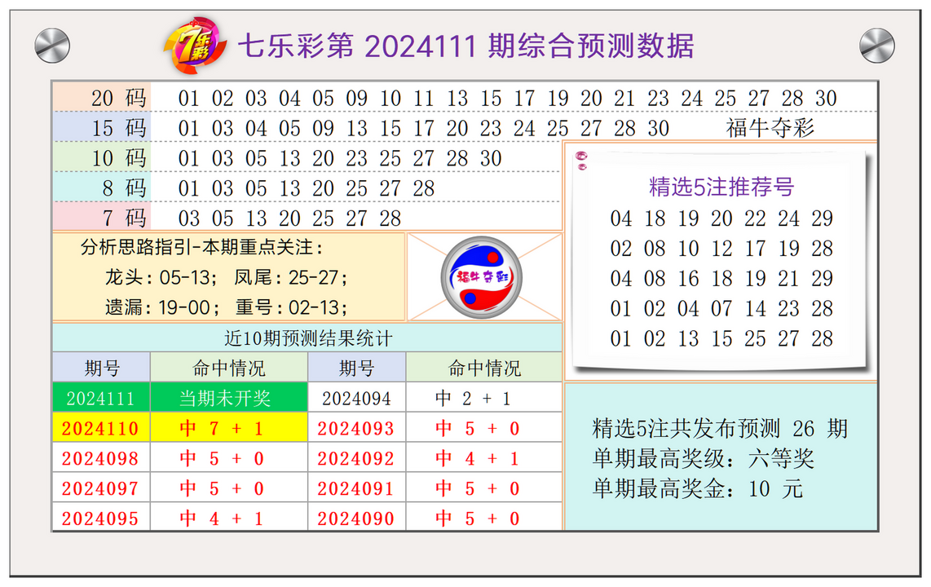Click the 当期未开奖 cell
This screenshot has height=587, width=931.
pyautogui.click(x=229, y=398)
